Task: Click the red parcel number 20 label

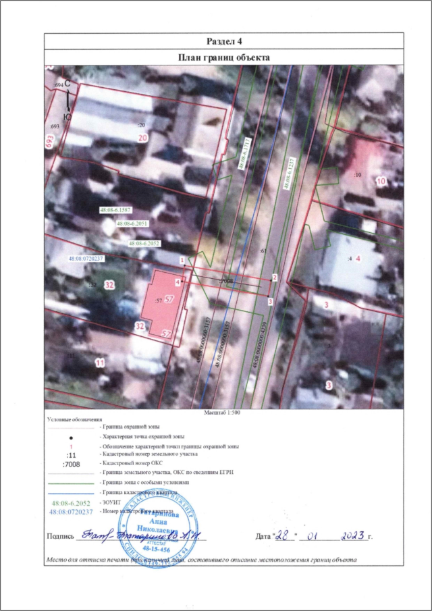Action: [142, 138]
